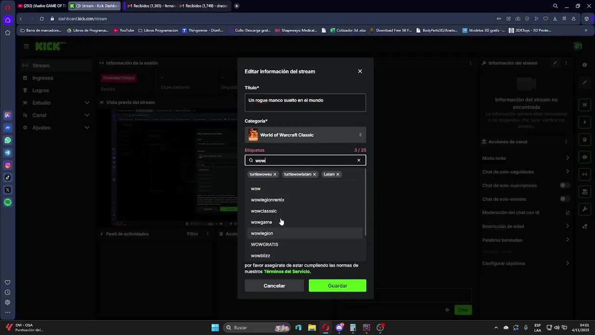595x335 pixels.
Task: Open Restricción de edad chevron
Action: coord(568,227)
